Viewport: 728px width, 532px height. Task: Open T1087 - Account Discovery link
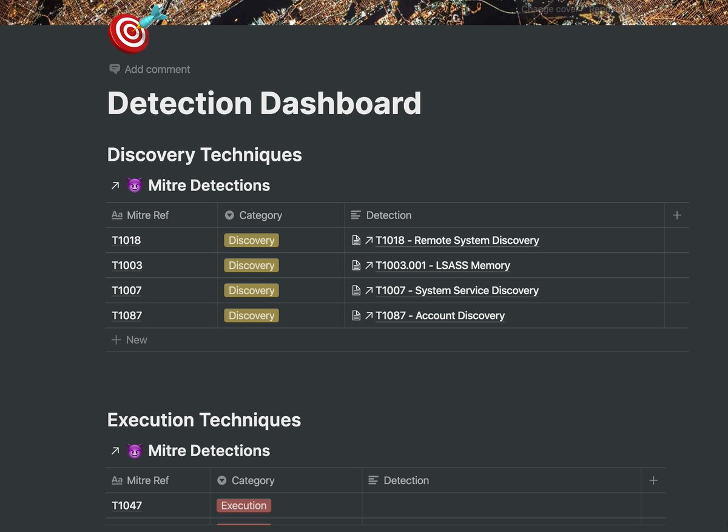[x=440, y=315]
